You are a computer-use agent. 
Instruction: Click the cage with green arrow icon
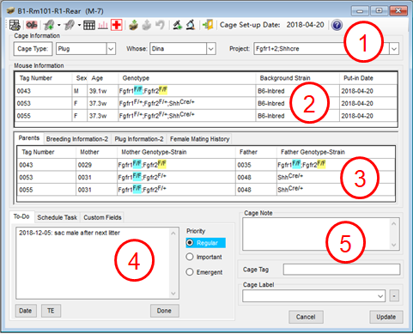pos(133,25)
